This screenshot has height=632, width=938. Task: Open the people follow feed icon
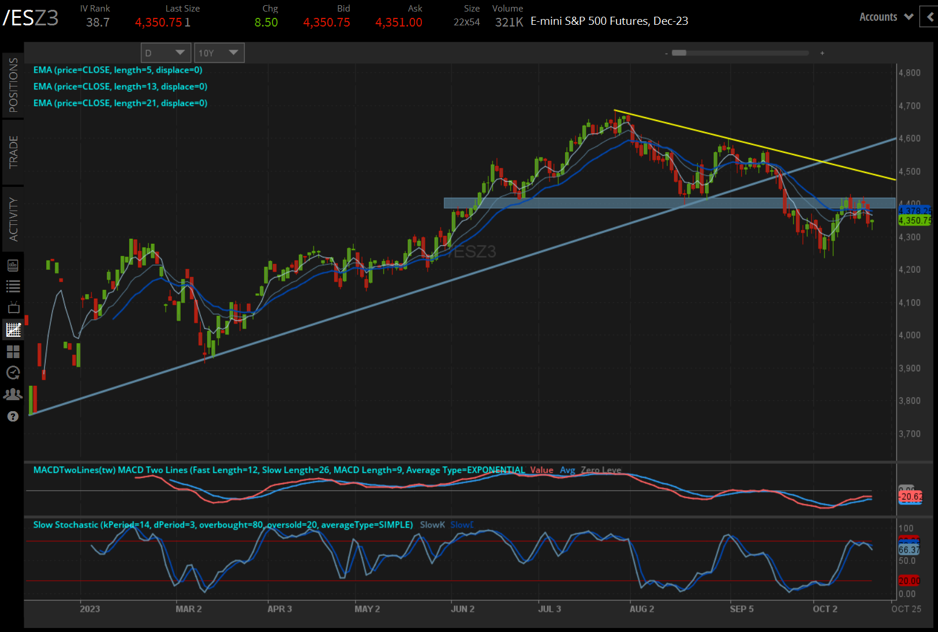click(x=13, y=394)
